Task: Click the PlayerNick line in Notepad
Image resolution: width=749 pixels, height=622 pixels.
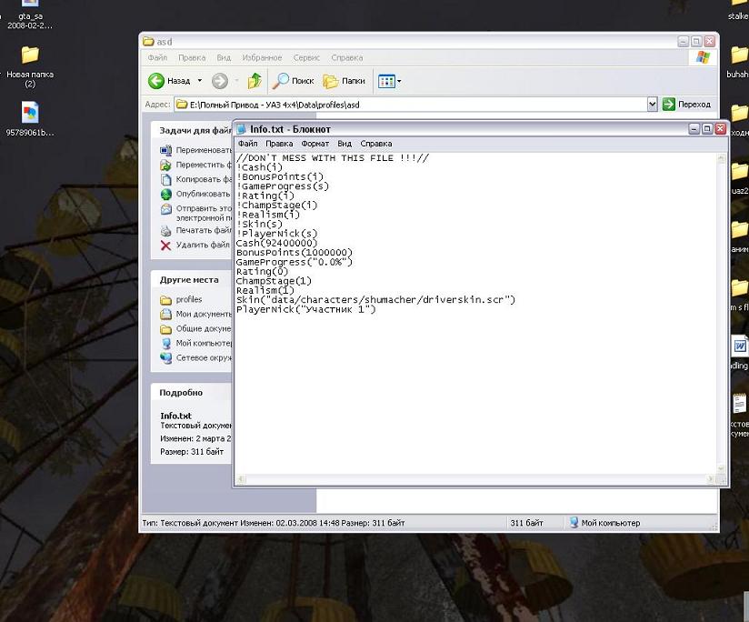Action: click(x=306, y=309)
